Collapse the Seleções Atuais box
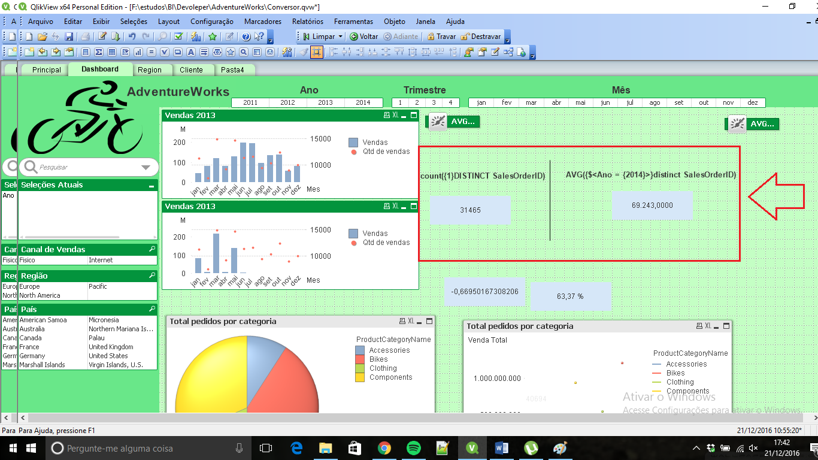 tap(152, 186)
